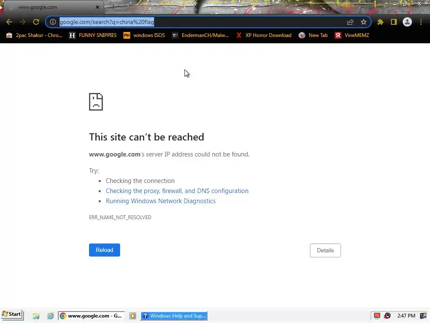Click the 'This site can't be reached' heading

(x=147, y=137)
